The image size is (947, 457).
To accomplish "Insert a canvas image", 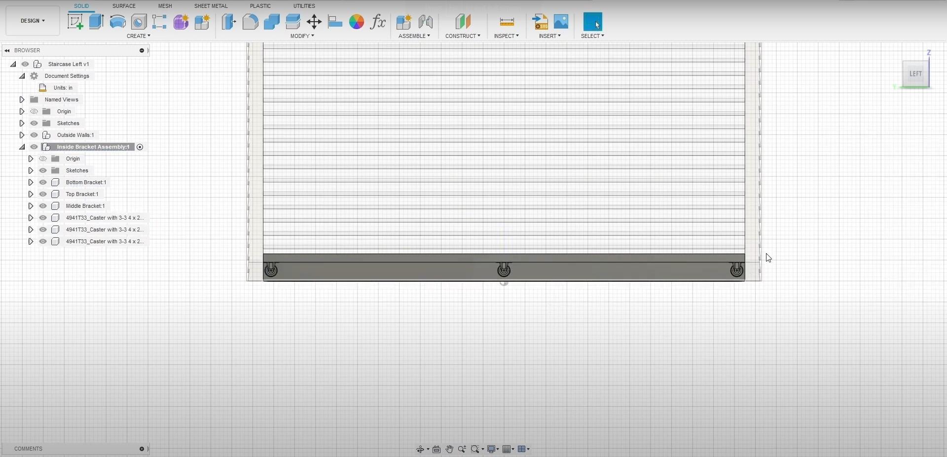I will [561, 22].
